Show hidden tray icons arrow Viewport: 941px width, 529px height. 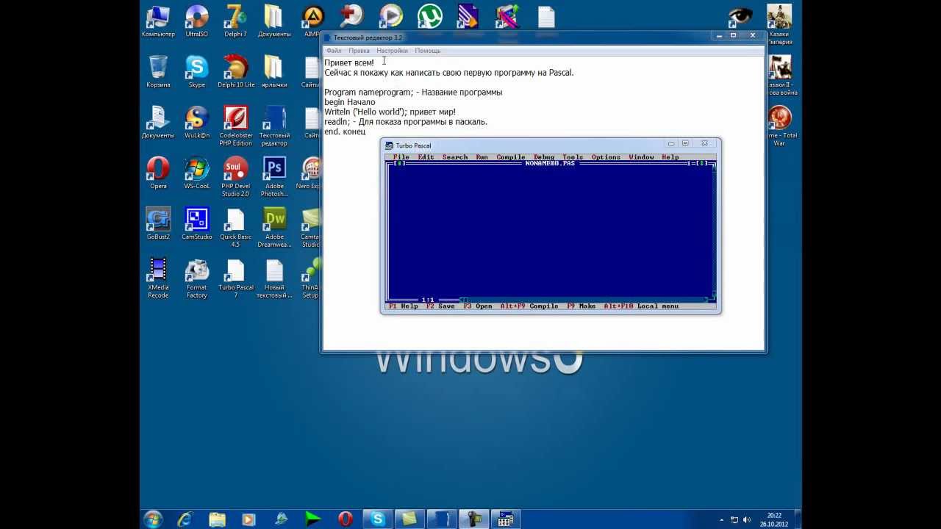[x=722, y=519]
